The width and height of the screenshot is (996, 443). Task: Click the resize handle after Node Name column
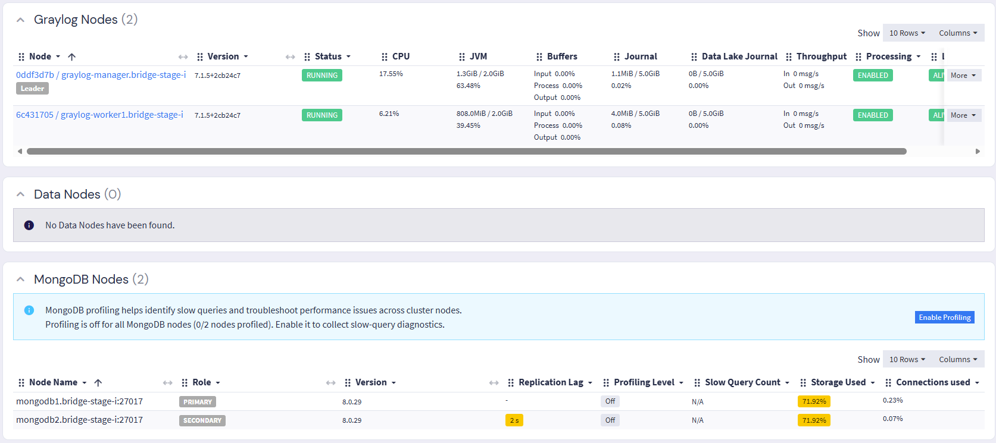(x=168, y=383)
